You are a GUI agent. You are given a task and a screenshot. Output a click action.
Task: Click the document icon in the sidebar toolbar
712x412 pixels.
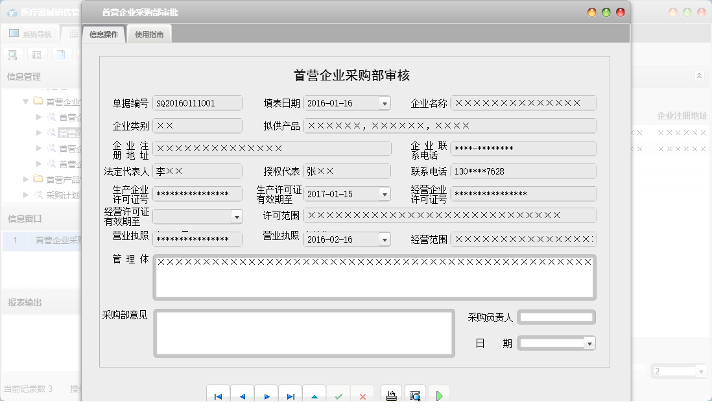(x=62, y=55)
